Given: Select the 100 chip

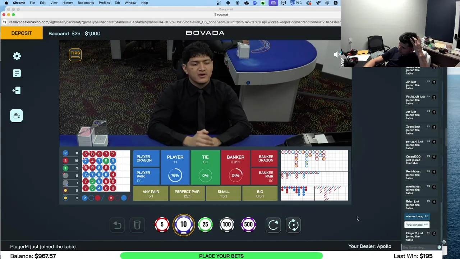Looking at the screenshot, I should pyautogui.click(x=227, y=224).
